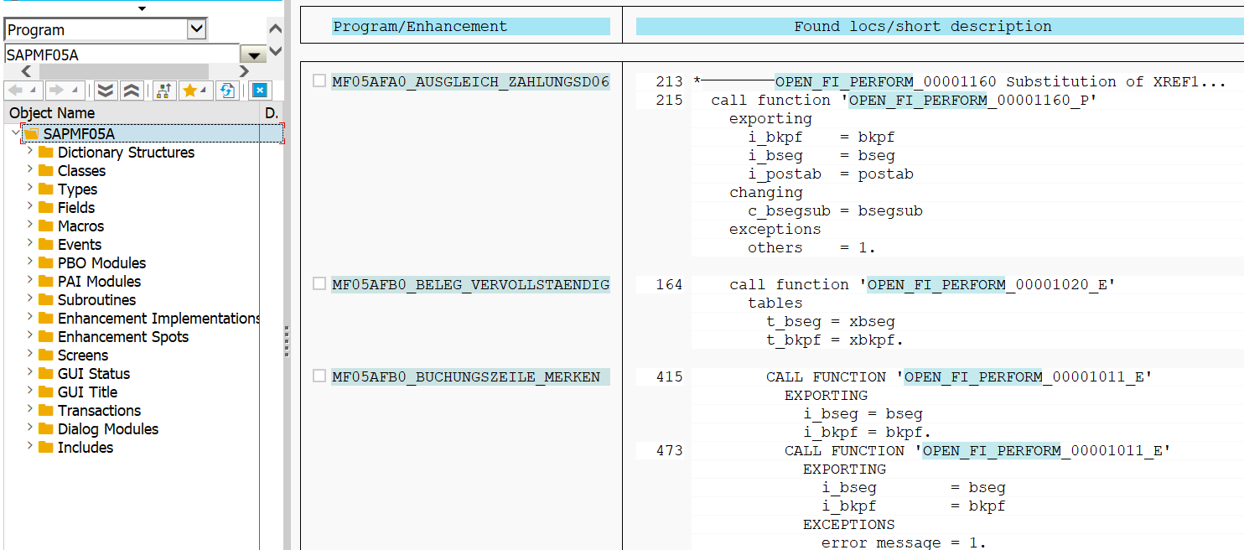Expand the Subroutines node
The image size is (1244, 550).
pyautogui.click(x=30, y=299)
